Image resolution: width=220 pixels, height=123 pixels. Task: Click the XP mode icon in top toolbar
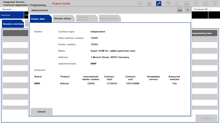[140, 4]
